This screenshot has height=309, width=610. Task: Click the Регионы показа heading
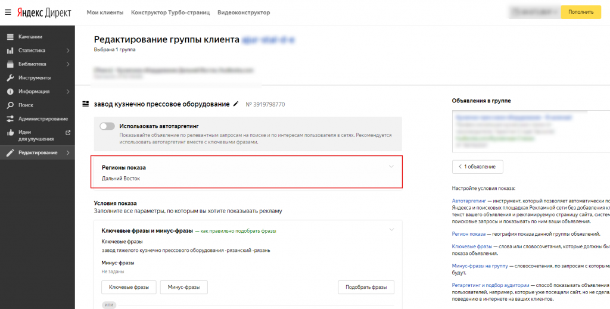coord(124,167)
